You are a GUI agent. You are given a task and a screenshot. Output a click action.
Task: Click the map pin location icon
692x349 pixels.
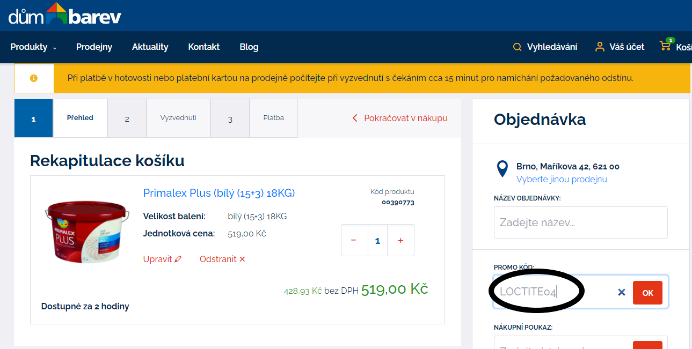(502, 169)
